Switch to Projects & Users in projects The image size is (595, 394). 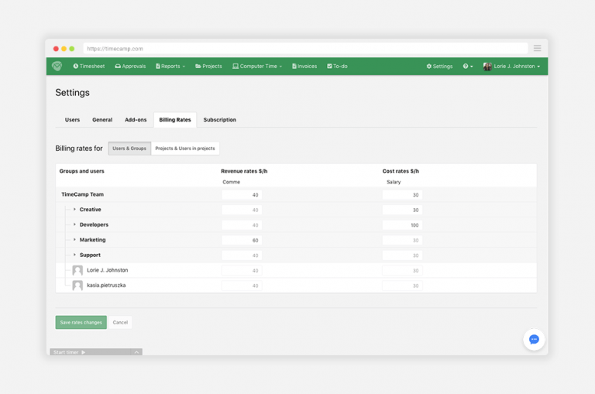tap(185, 149)
